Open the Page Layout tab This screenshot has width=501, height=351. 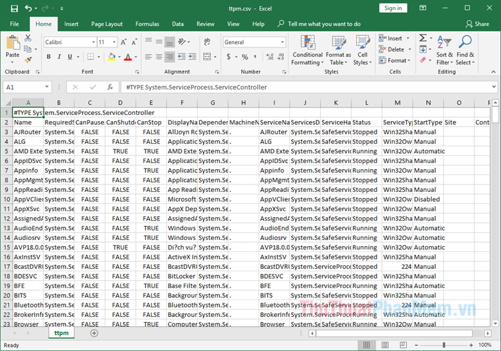point(107,24)
